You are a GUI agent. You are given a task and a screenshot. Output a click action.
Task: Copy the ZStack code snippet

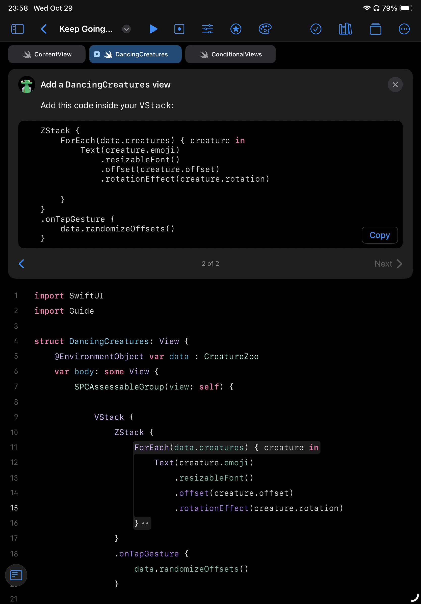(x=380, y=235)
